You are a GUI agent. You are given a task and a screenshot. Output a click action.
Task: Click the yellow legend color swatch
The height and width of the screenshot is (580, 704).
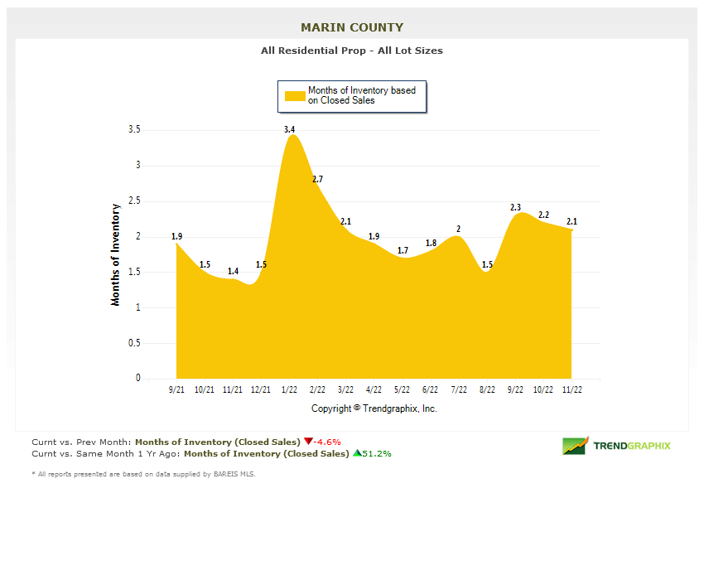tap(295, 95)
